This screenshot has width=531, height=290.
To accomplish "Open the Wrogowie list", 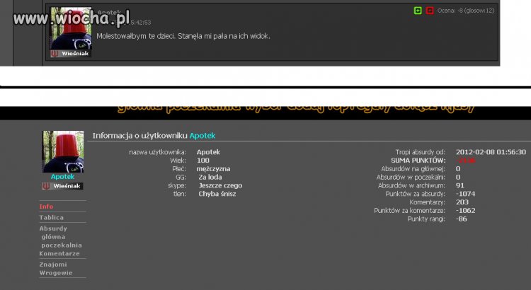I will point(55,273).
